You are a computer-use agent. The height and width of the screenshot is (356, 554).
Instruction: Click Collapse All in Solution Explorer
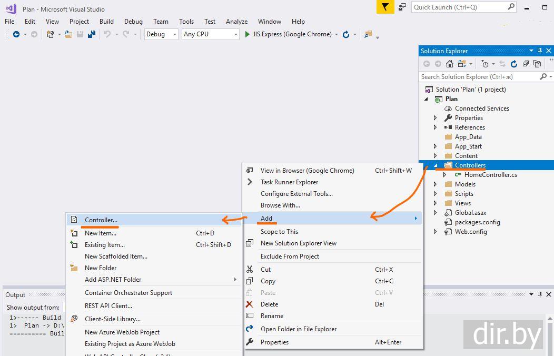pos(526,64)
